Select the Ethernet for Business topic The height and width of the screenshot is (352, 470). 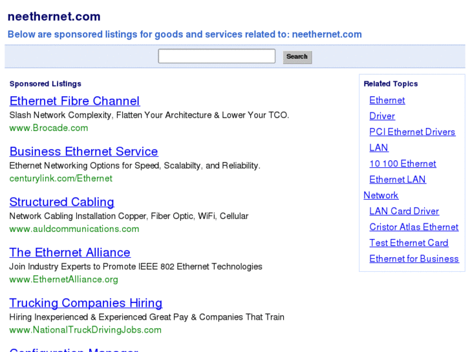pos(414,259)
